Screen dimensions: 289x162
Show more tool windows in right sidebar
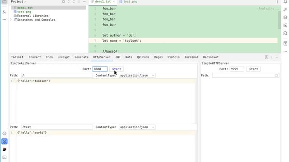(285, 51)
